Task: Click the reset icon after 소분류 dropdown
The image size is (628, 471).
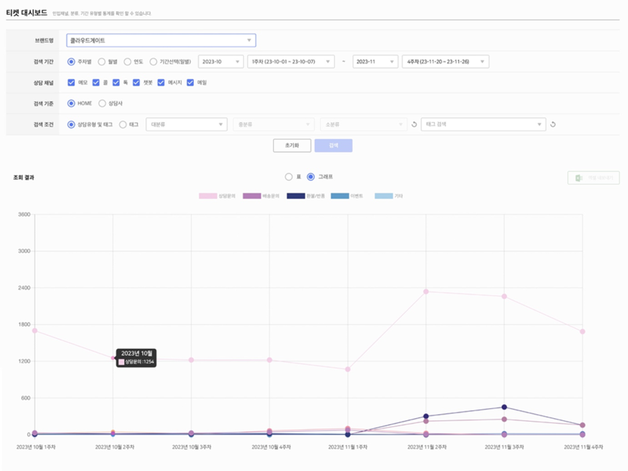Action: coord(414,124)
